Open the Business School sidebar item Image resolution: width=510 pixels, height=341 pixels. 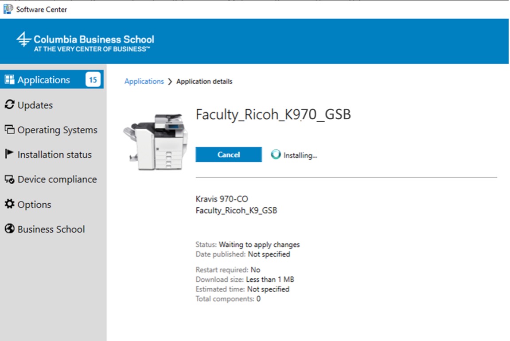[51, 229]
